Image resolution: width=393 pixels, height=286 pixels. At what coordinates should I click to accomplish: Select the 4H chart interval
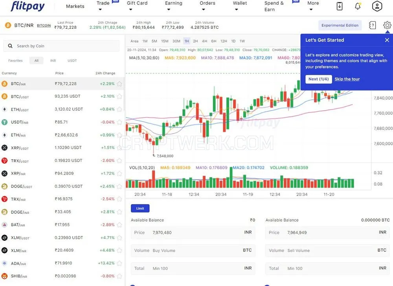pos(204,41)
